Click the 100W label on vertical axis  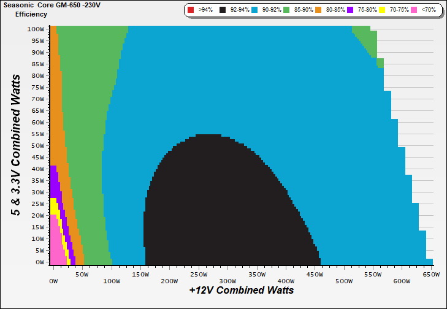36,29
